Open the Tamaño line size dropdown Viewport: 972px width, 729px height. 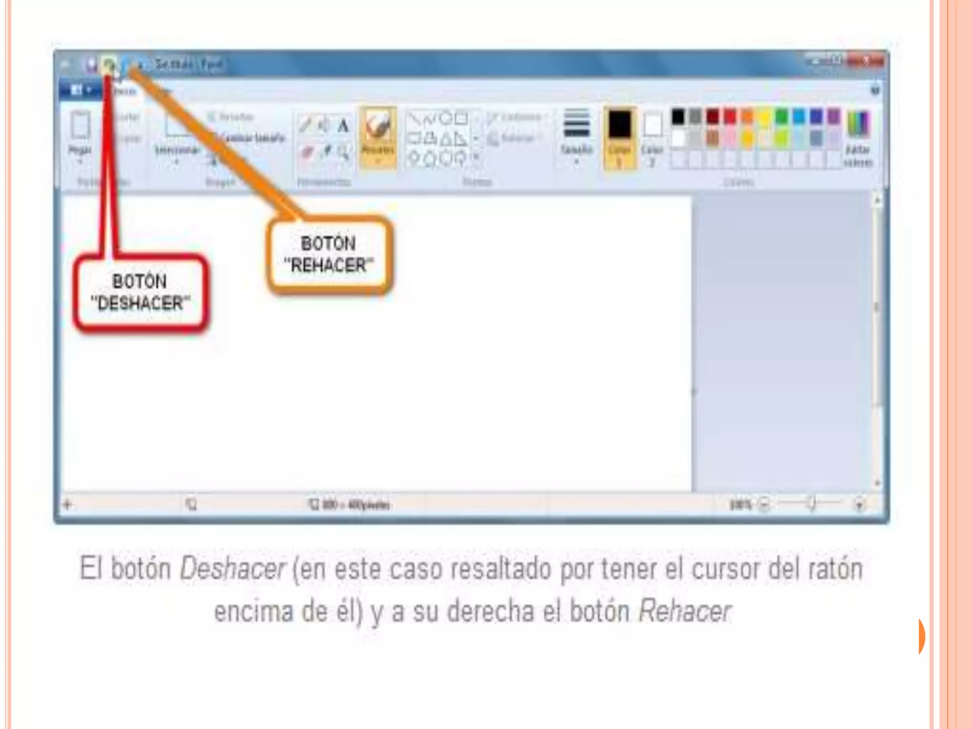pos(576,138)
